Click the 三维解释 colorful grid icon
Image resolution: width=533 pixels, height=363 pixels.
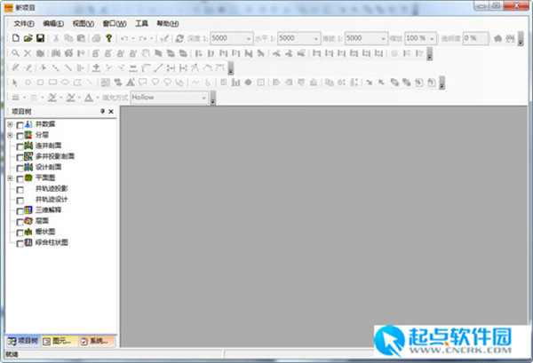coord(28,210)
